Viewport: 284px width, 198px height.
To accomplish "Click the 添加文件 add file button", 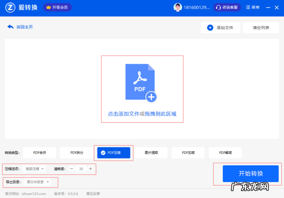I will click(220, 28).
